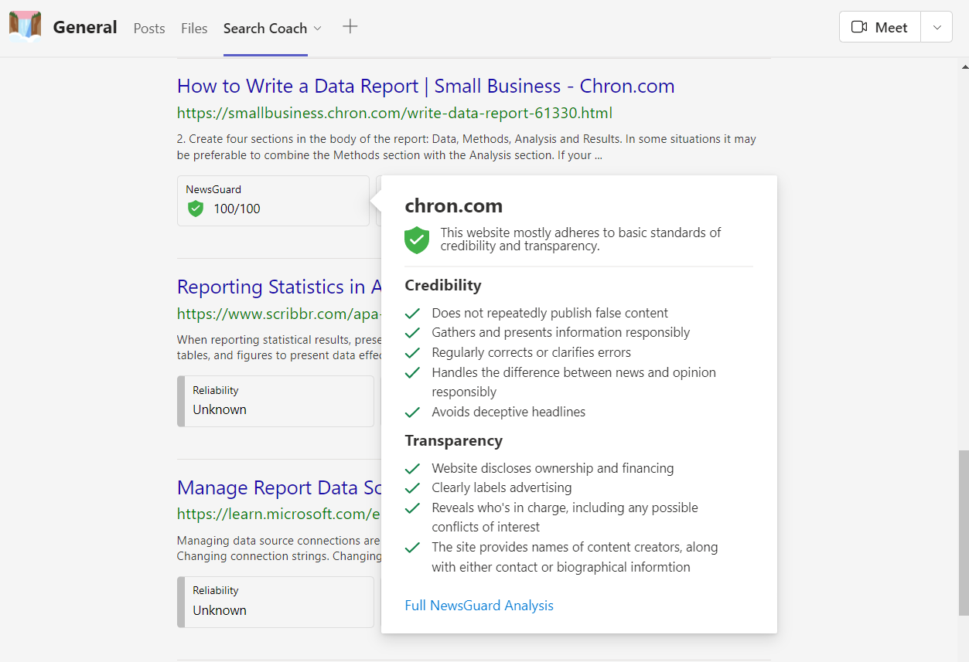The height and width of the screenshot is (662, 969).
Task: Expand the Meet button dropdown arrow
Action: point(937,27)
